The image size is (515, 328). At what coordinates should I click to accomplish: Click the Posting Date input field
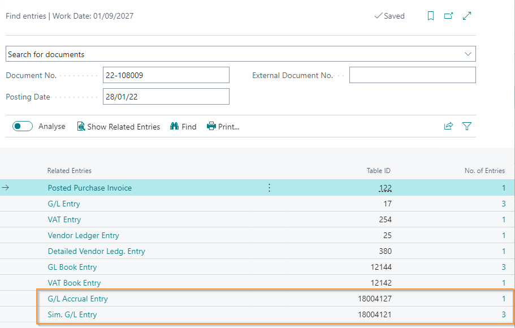[166, 97]
